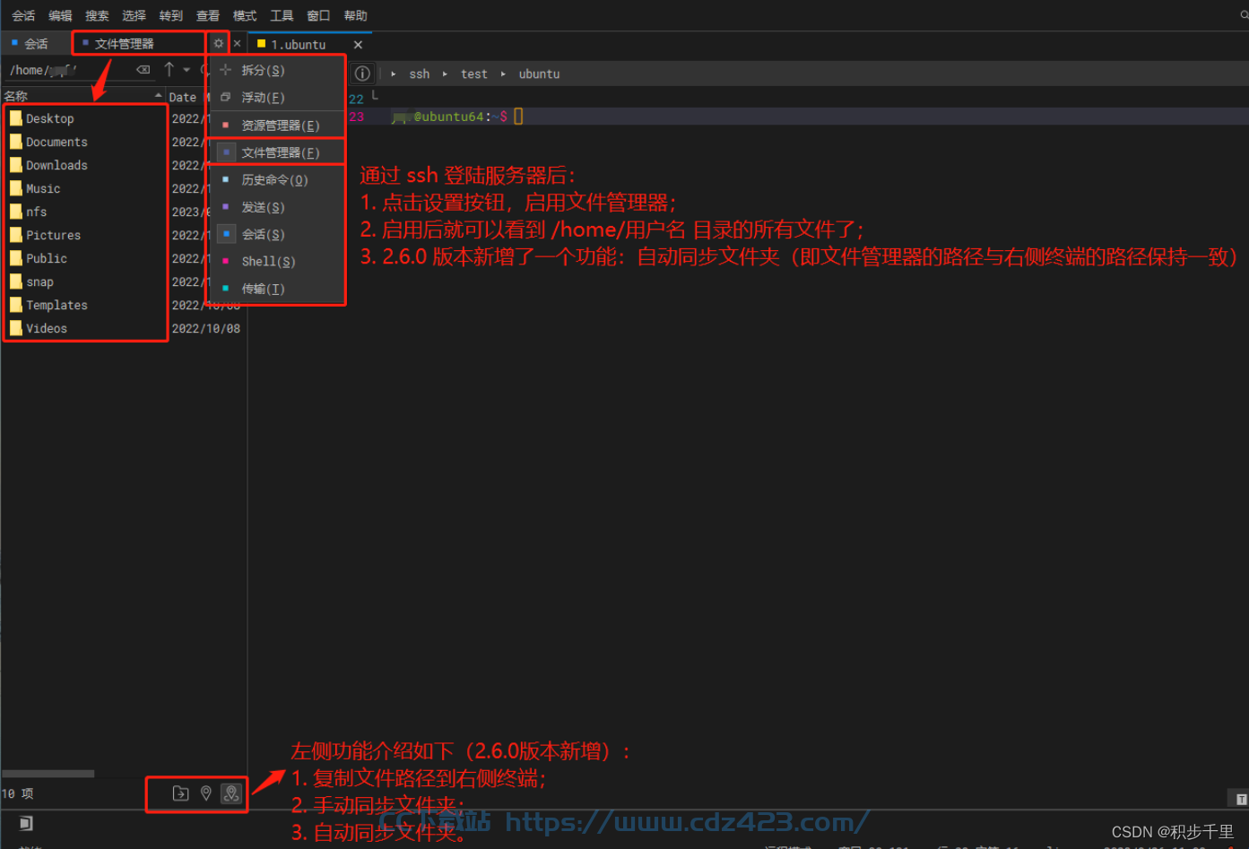The width and height of the screenshot is (1249, 849).
Task: Open the dropdown next to the up arrow
Action: tap(186, 70)
